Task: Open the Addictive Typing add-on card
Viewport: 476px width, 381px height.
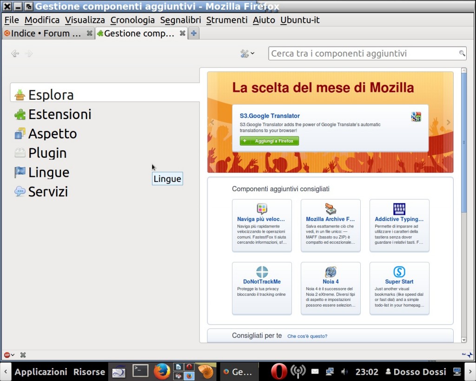Action: click(x=399, y=226)
